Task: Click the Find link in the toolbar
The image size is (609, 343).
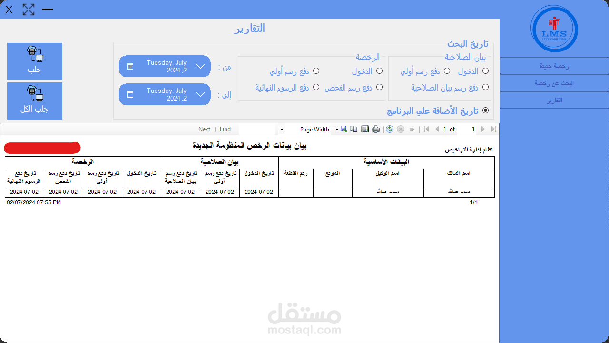Action: pyautogui.click(x=225, y=129)
